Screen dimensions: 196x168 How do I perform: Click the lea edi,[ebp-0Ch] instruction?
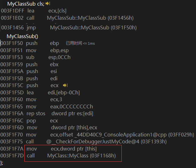[x=40, y=93]
